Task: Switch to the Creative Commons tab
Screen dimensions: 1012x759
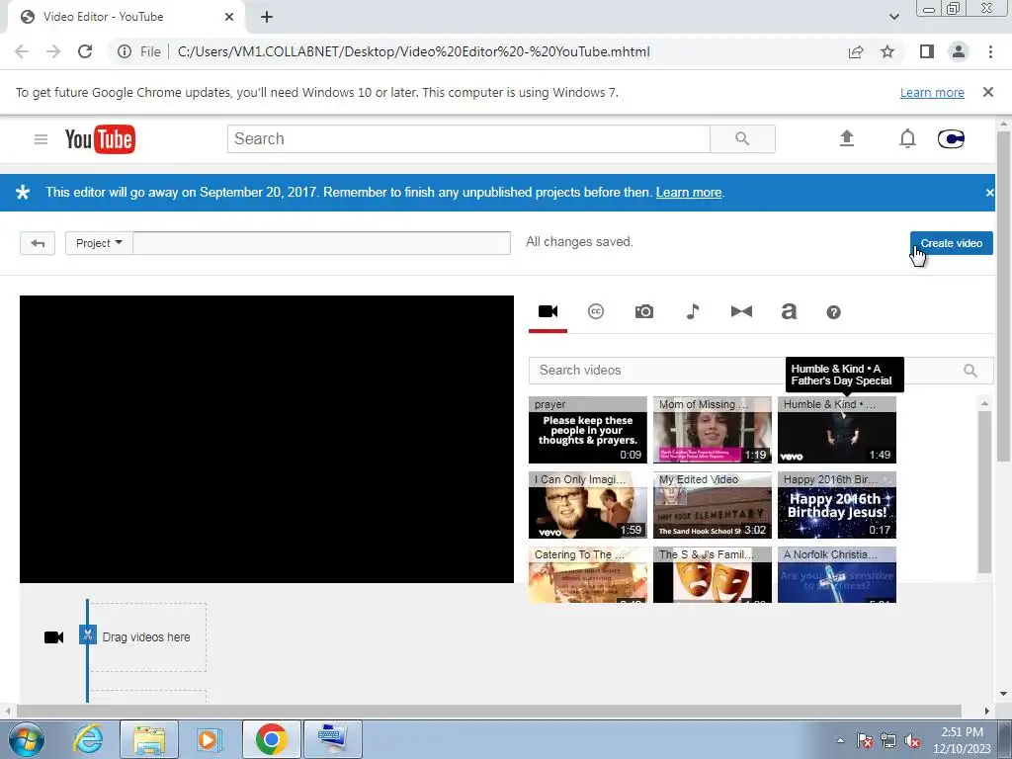Action: point(596,311)
